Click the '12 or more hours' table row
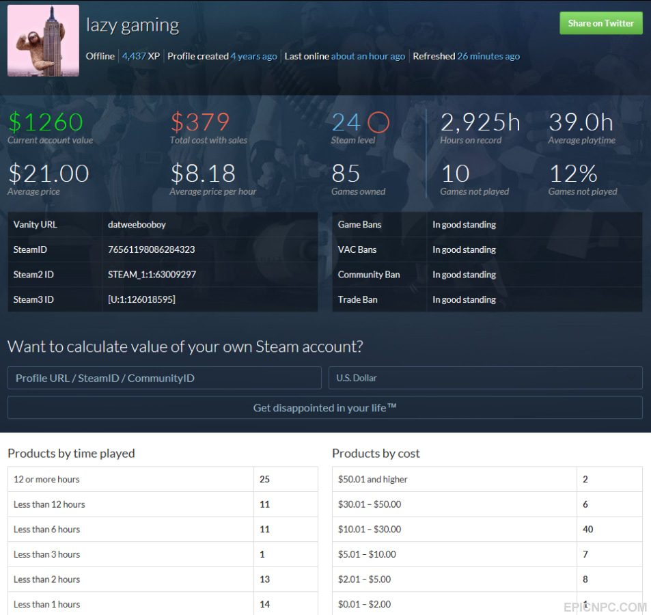 click(163, 479)
